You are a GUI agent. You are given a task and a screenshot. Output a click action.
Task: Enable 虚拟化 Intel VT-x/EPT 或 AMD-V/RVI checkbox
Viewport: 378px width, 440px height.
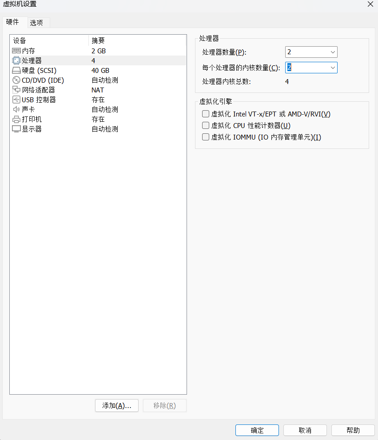click(206, 114)
